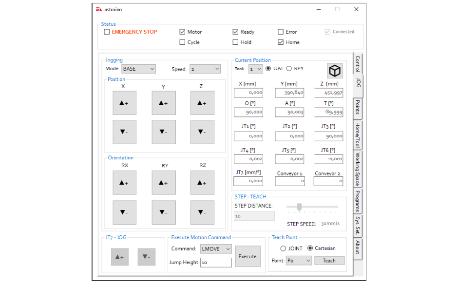This screenshot has width=458, height=286.
Task: Toggle the EMERGENCY STOP checkbox
Action: (x=107, y=32)
